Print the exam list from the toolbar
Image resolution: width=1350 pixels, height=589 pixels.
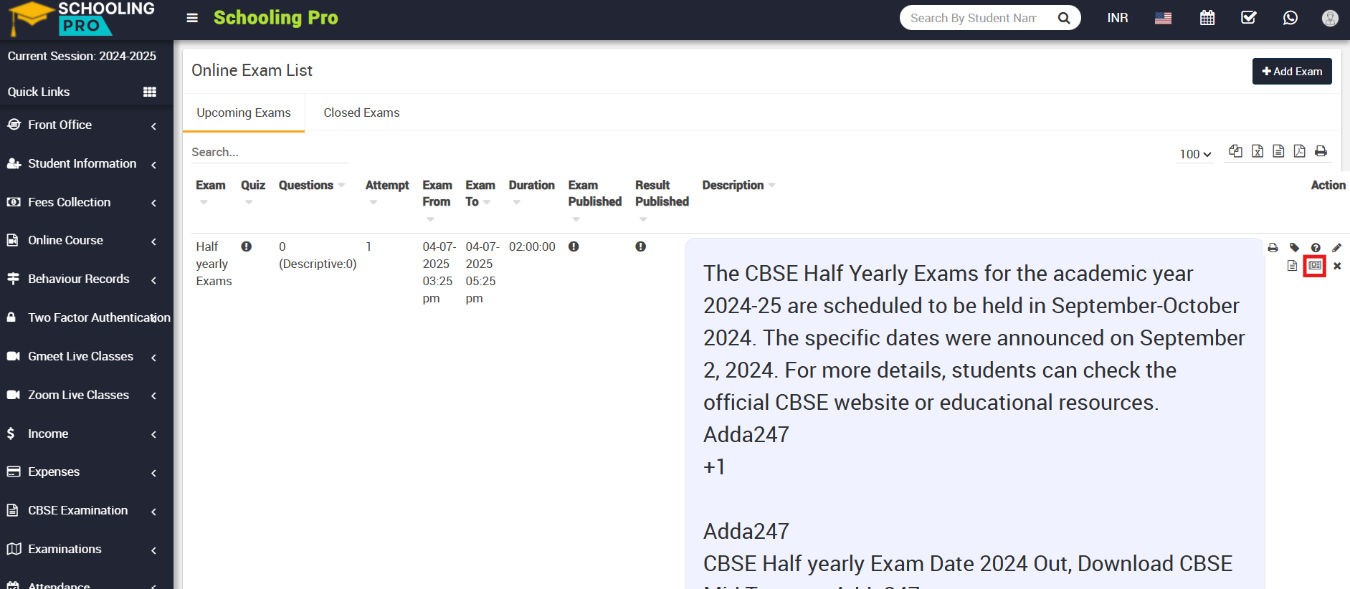pos(1321,150)
